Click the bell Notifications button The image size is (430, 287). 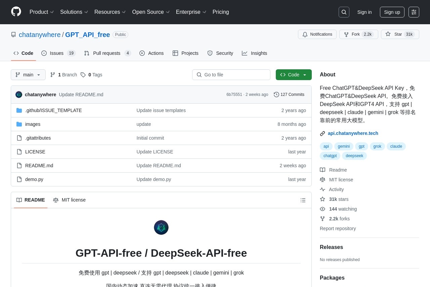click(317, 34)
